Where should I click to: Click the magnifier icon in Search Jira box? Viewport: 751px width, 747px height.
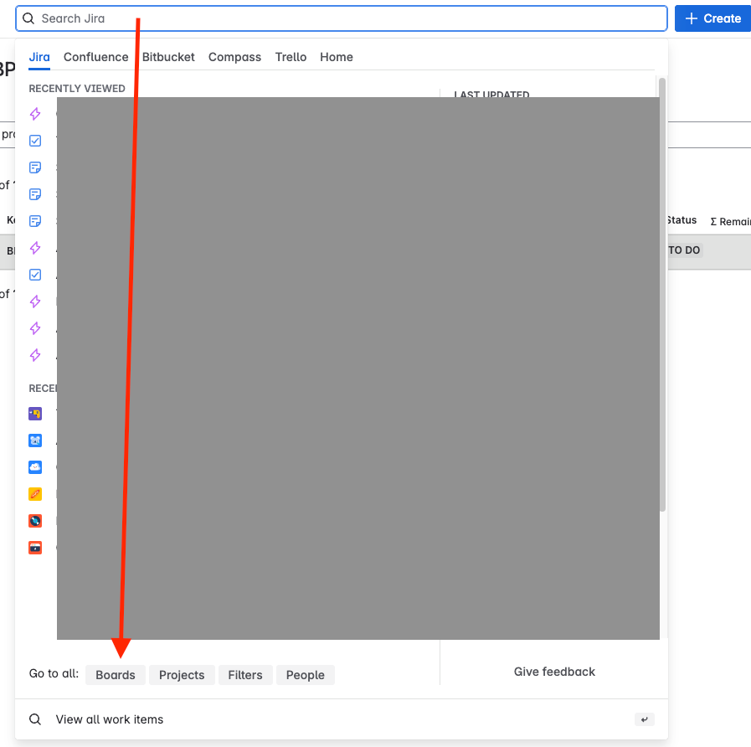tap(28, 18)
